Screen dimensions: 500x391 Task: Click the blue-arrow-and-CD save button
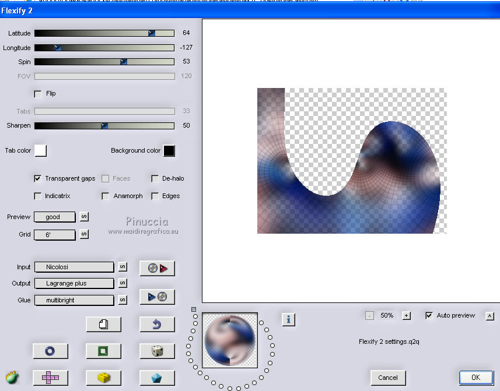point(157,297)
